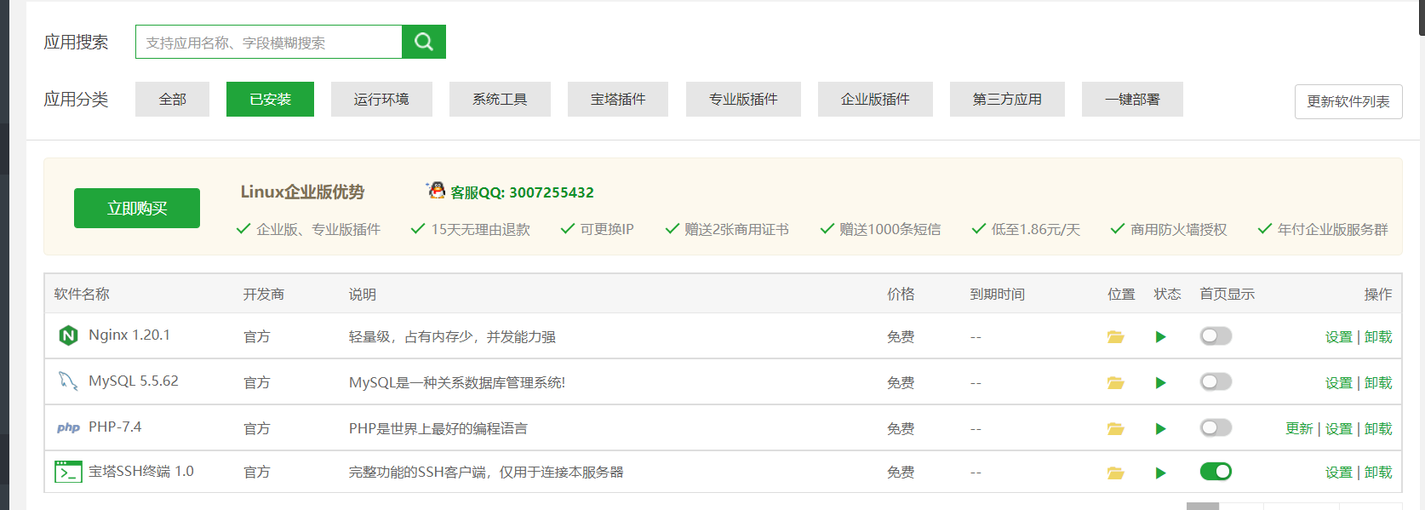
Task: Click the 说明 column header
Action: [362, 294]
